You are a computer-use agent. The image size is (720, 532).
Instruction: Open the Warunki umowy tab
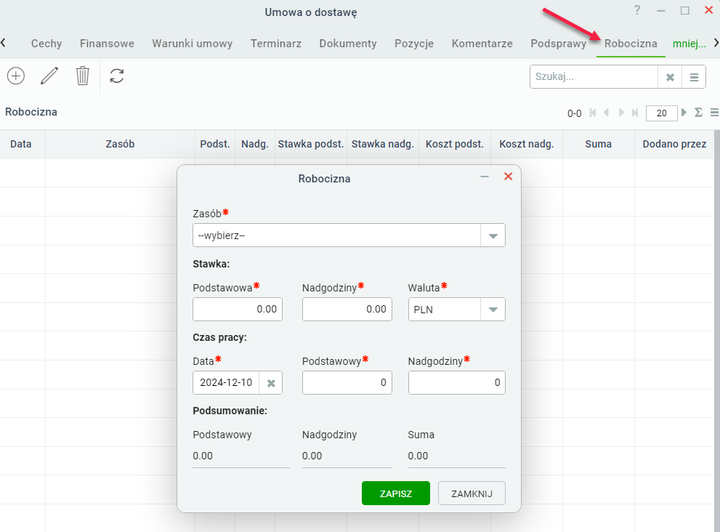click(x=193, y=44)
